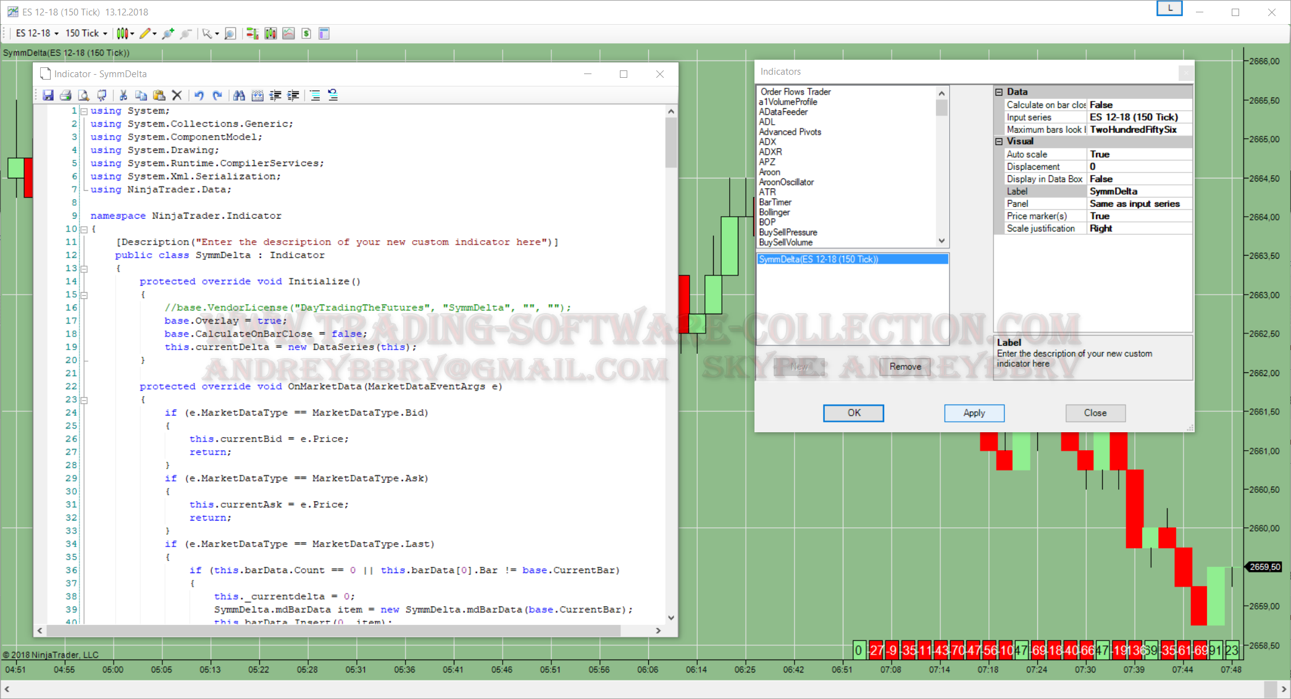This screenshot has height=699, width=1291.
Task: Click the Zoom In magnifier icon
Action: click(x=168, y=33)
